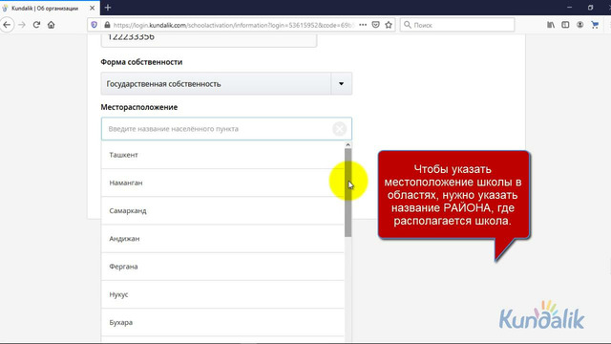Viewport: 611px width, 344px height.
Task: Open page actions three-dots menu
Action: coord(363,25)
